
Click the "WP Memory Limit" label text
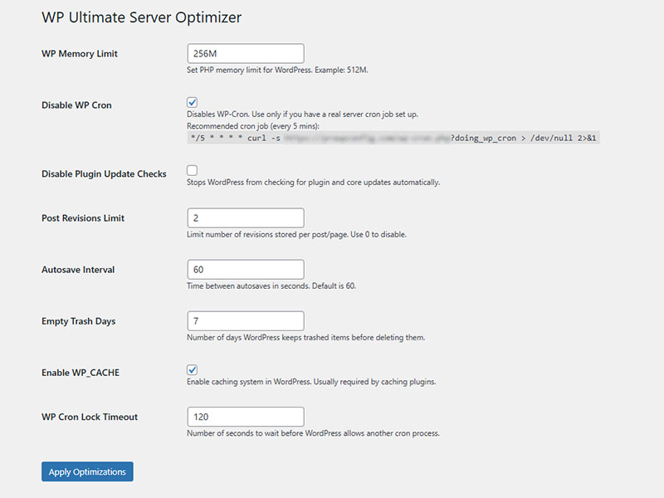coord(80,54)
